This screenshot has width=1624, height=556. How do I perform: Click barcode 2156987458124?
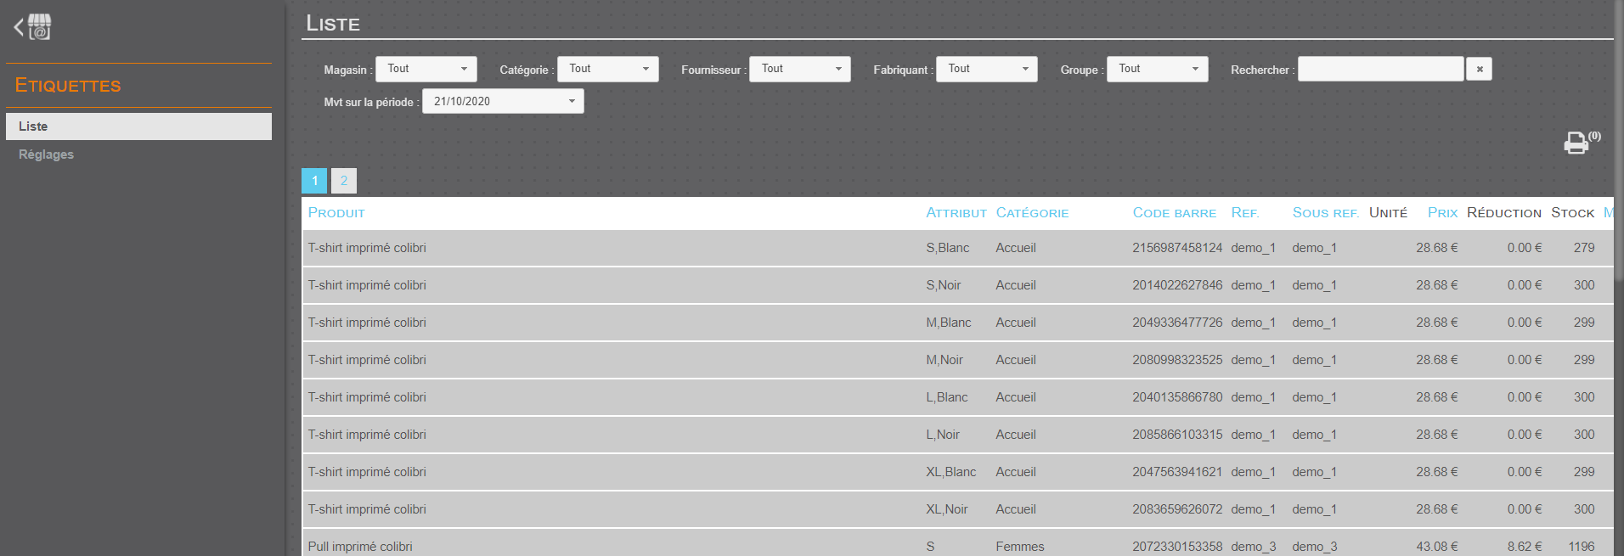pos(1177,248)
